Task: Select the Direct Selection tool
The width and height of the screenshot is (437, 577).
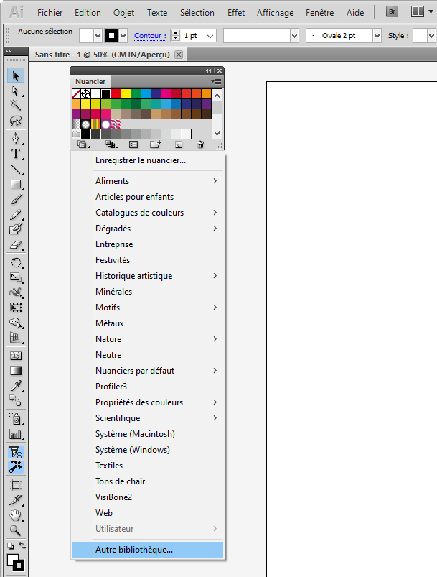Action: [16, 91]
